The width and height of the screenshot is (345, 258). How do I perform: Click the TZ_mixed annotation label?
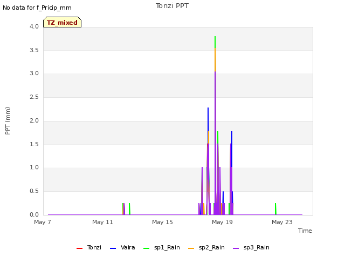coord(63,23)
